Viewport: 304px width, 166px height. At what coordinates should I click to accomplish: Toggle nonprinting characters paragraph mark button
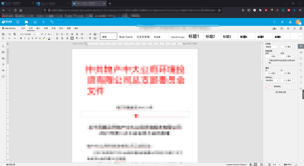coord(77,38)
